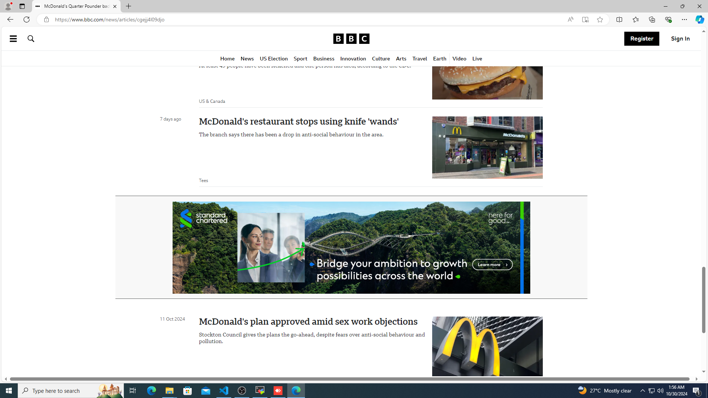Click the BBC logo
This screenshot has width=708, height=398.
351,39
